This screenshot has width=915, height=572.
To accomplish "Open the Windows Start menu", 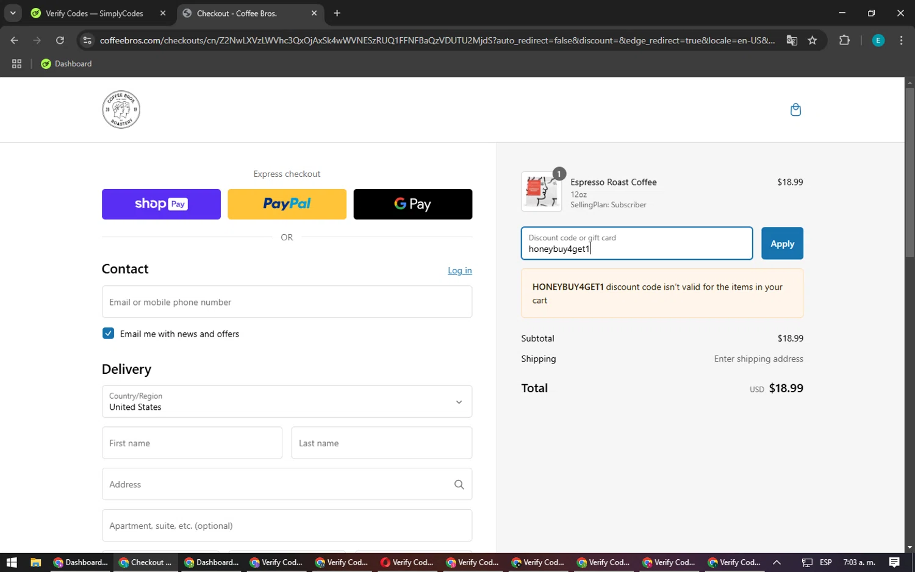I will pos(12,562).
